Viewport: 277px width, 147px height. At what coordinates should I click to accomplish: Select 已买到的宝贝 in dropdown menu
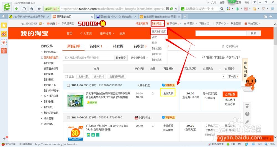point(159,32)
